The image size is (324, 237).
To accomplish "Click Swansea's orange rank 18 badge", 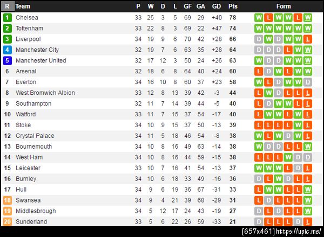I will (7, 200).
